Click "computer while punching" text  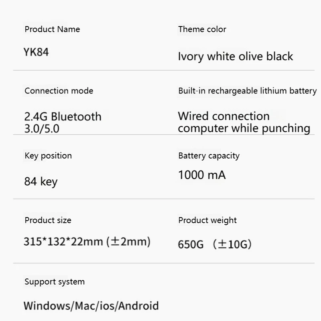tap(244, 128)
